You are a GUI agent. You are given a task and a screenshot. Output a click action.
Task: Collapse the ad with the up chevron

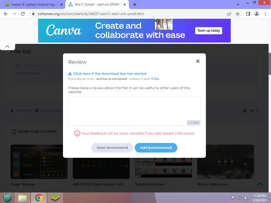(x=7, y=47)
